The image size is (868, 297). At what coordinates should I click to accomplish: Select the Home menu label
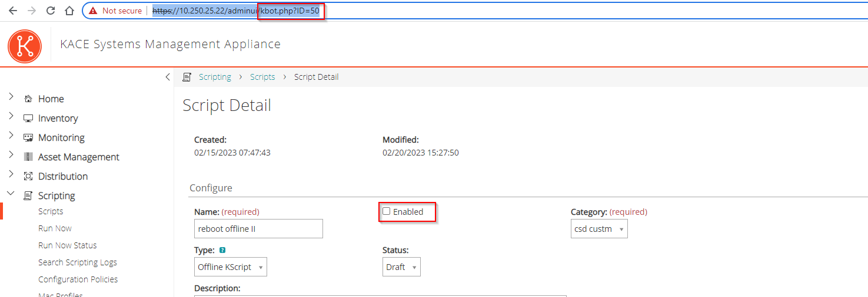pyautogui.click(x=51, y=99)
